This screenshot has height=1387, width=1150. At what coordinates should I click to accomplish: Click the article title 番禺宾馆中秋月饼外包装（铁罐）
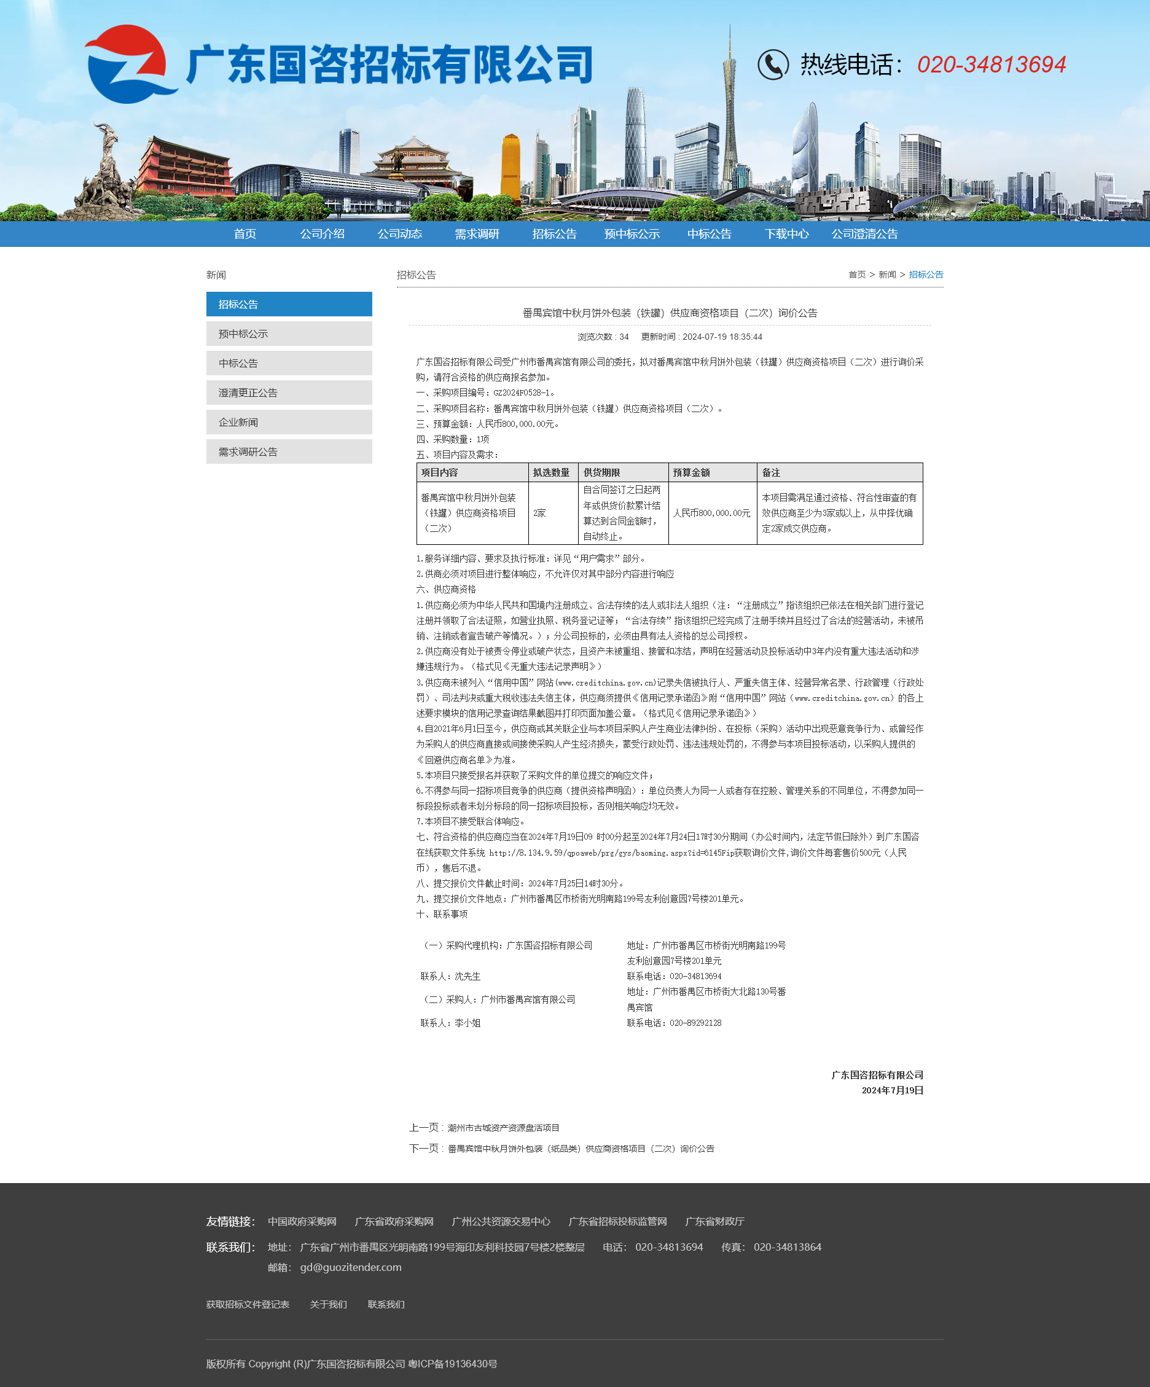[x=670, y=313]
